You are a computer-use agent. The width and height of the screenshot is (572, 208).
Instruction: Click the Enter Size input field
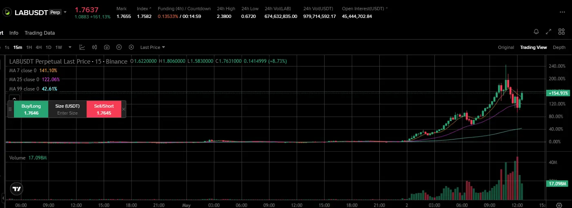tap(67, 113)
